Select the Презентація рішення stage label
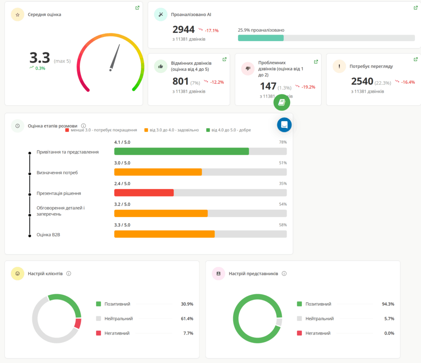This screenshot has width=421, height=363. point(59,193)
